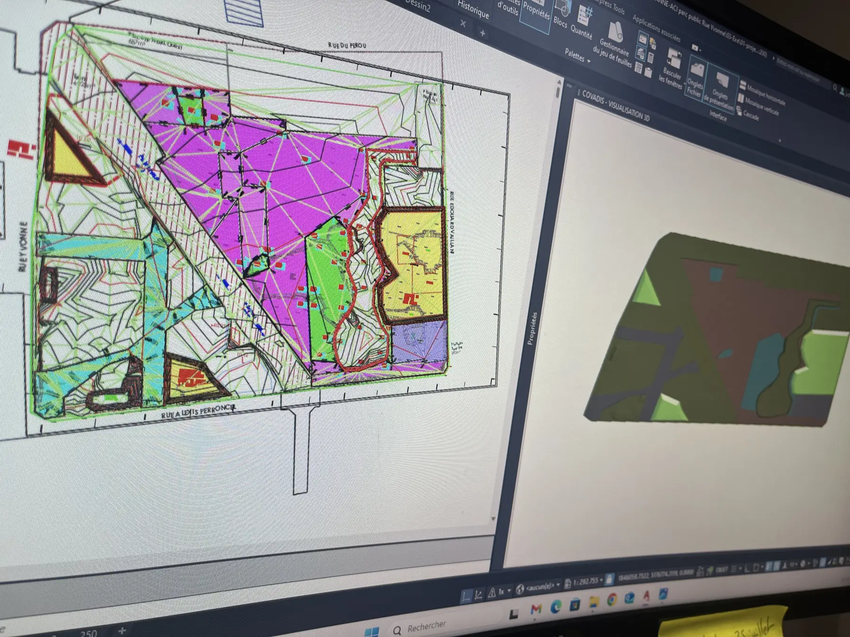Add a new layout with plus button
This screenshot has width=850, height=637.
(x=122, y=630)
